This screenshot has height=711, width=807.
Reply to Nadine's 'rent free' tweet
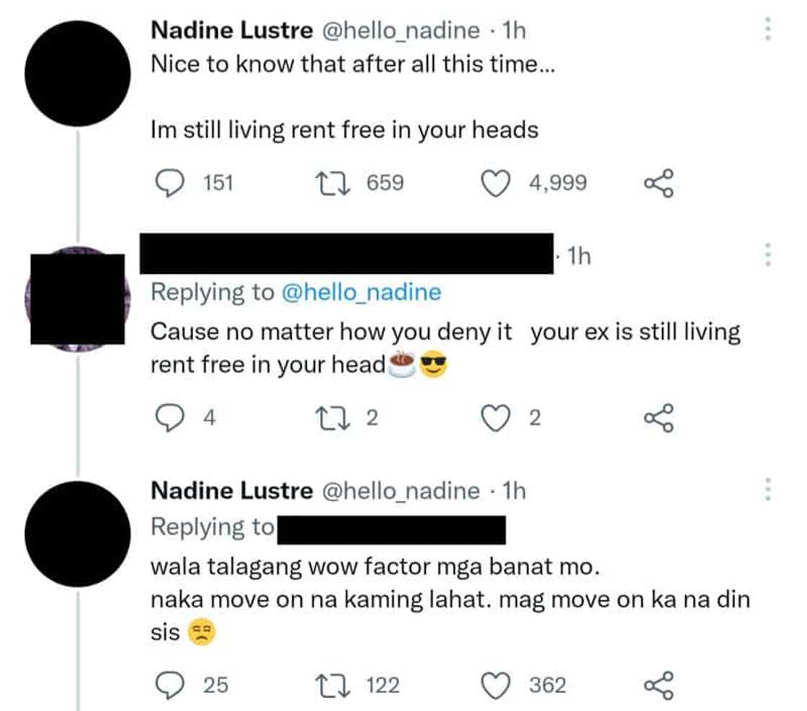[169, 183]
